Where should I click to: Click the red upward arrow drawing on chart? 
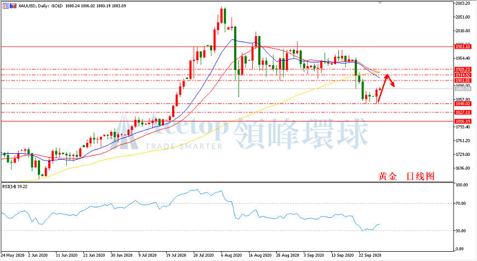click(x=386, y=88)
